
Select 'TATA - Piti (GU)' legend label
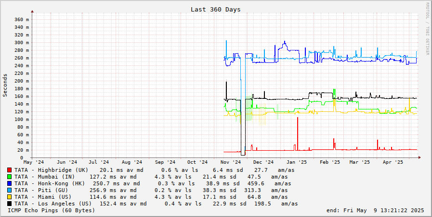(x=41, y=190)
